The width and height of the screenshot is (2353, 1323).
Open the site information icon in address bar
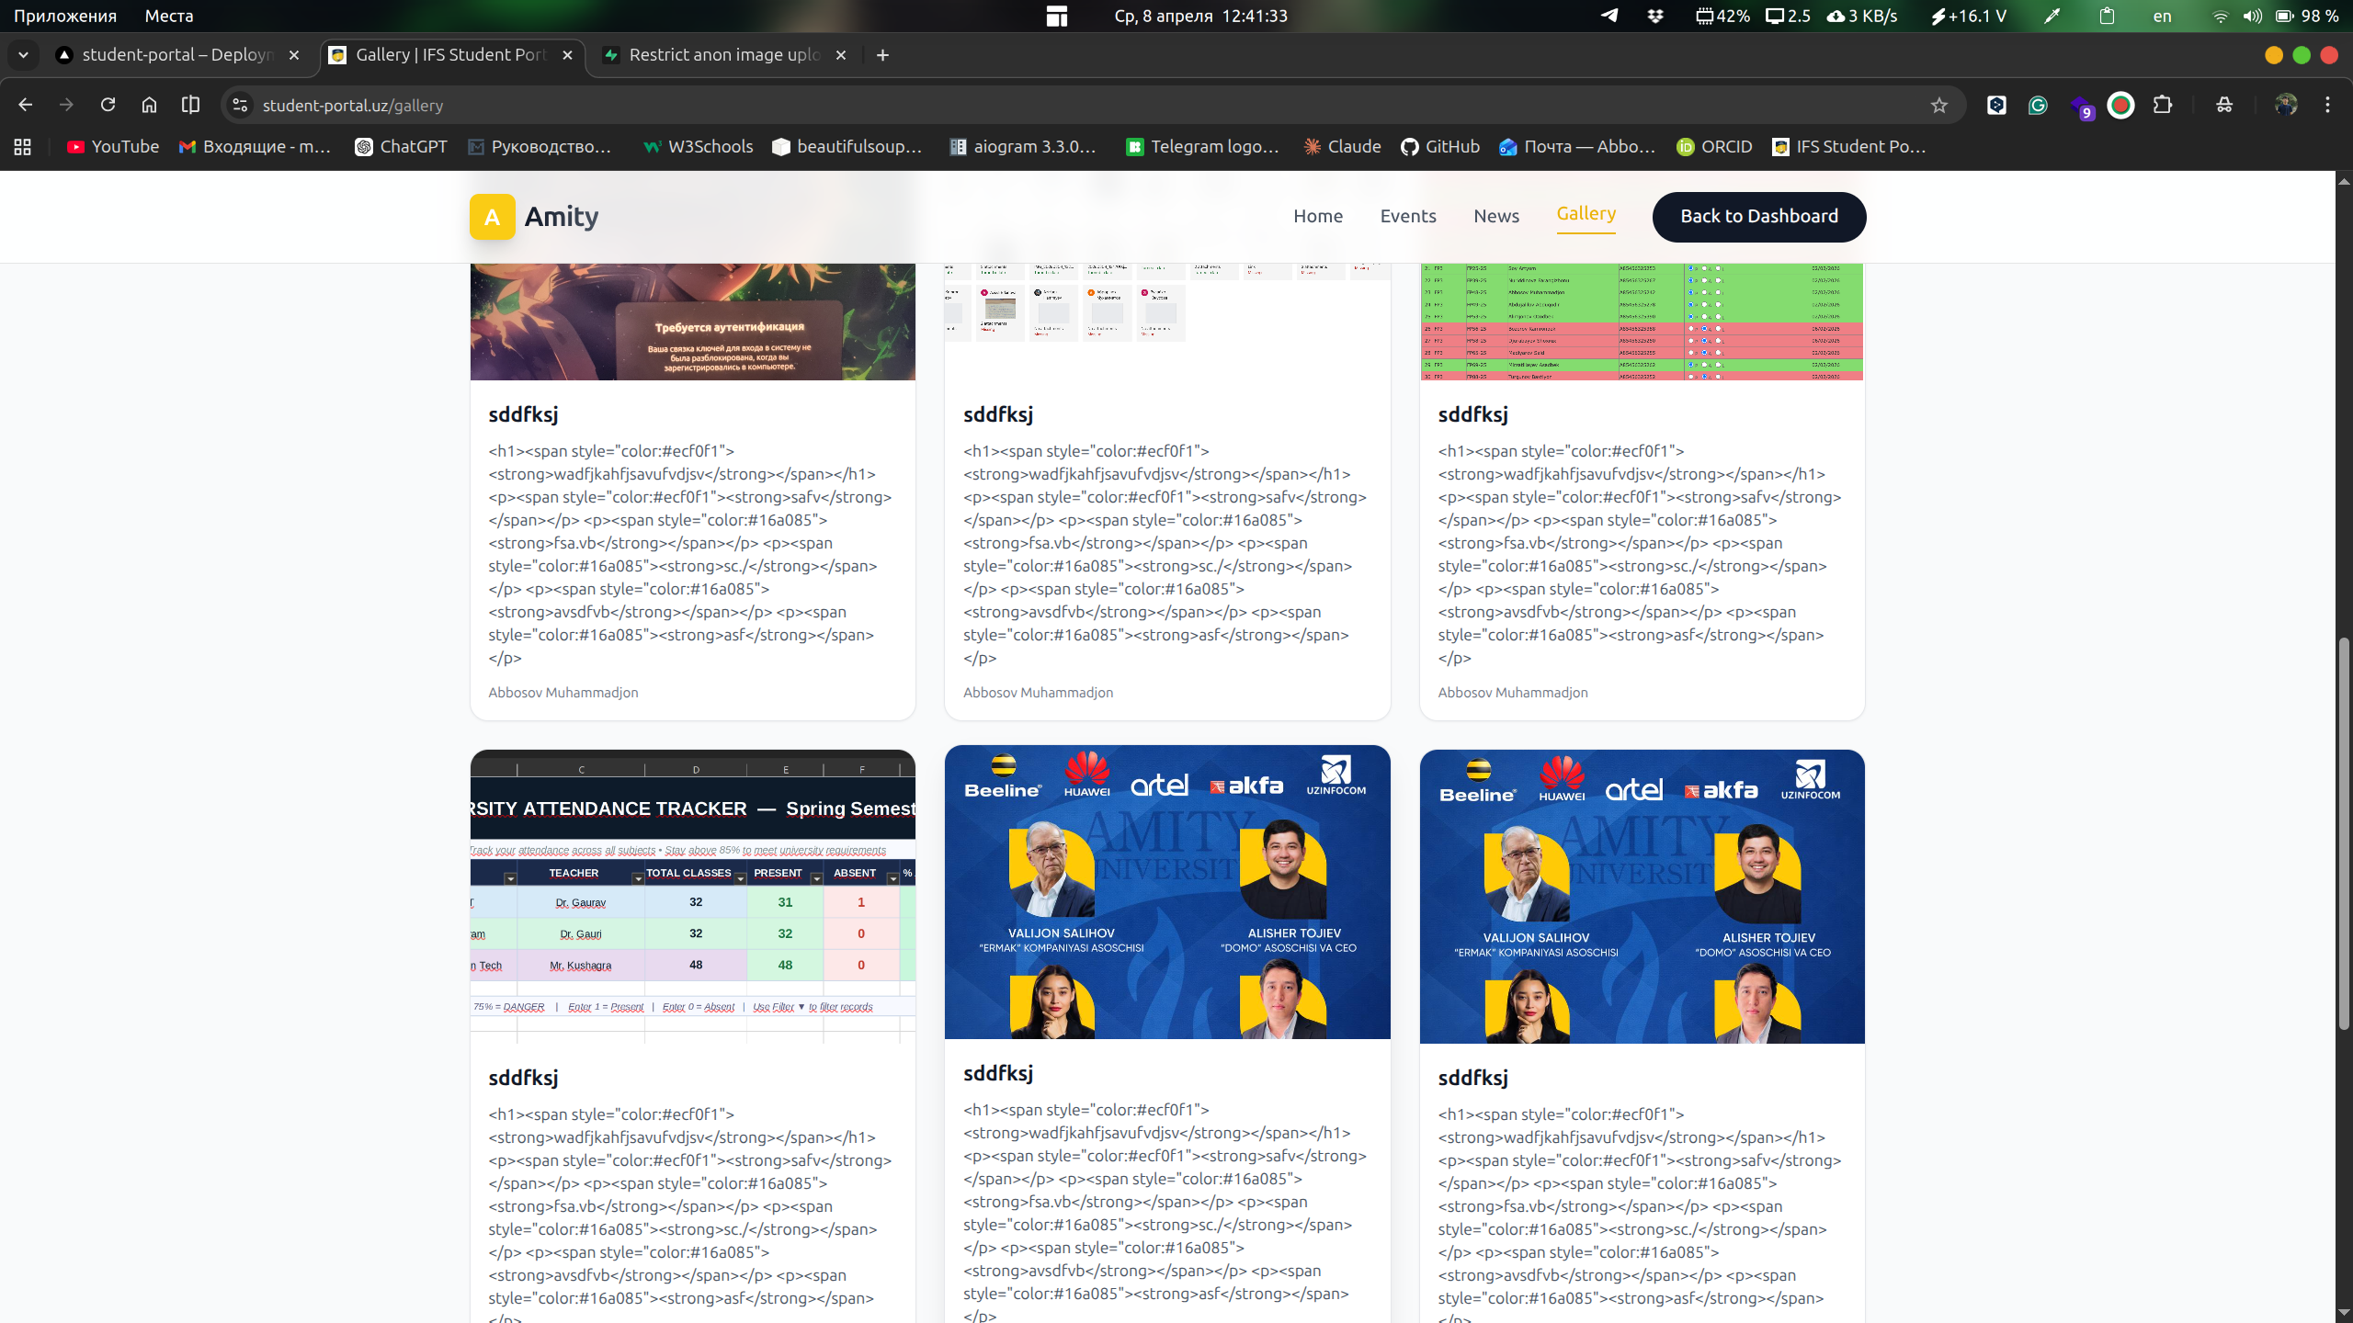pos(240,105)
